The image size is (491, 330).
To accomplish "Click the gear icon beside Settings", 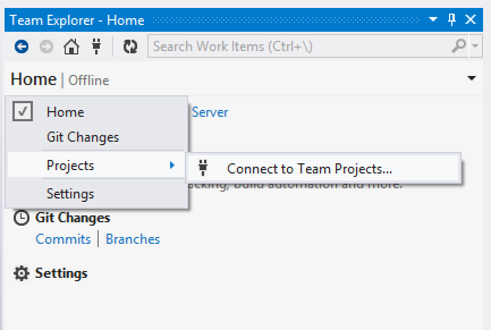I will point(22,273).
